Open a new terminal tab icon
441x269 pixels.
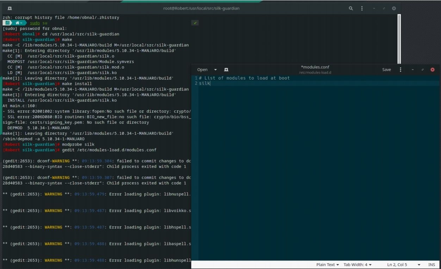pyautogui.click(x=10, y=8)
